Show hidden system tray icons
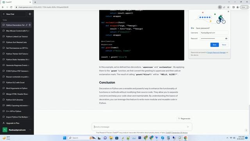This screenshot has height=141, width=250. click(x=227, y=138)
